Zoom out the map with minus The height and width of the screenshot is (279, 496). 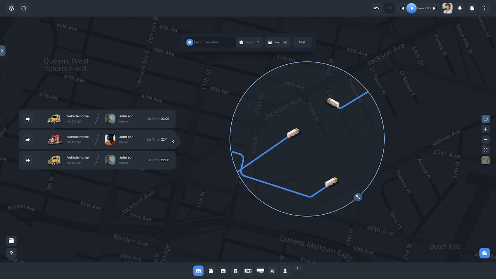(x=486, y=139)
